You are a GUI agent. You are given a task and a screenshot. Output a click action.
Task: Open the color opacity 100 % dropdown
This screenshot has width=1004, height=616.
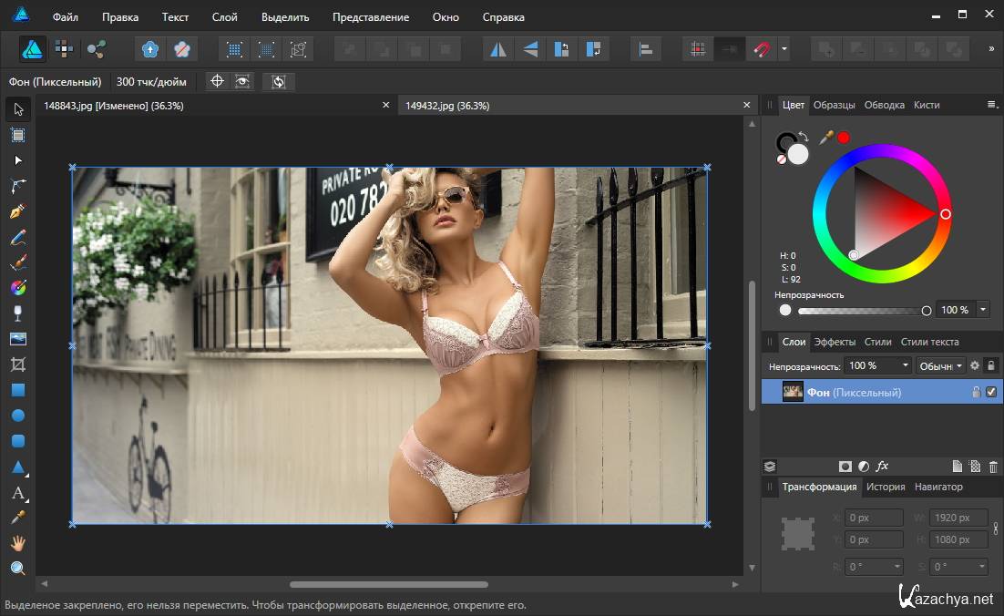982,310
